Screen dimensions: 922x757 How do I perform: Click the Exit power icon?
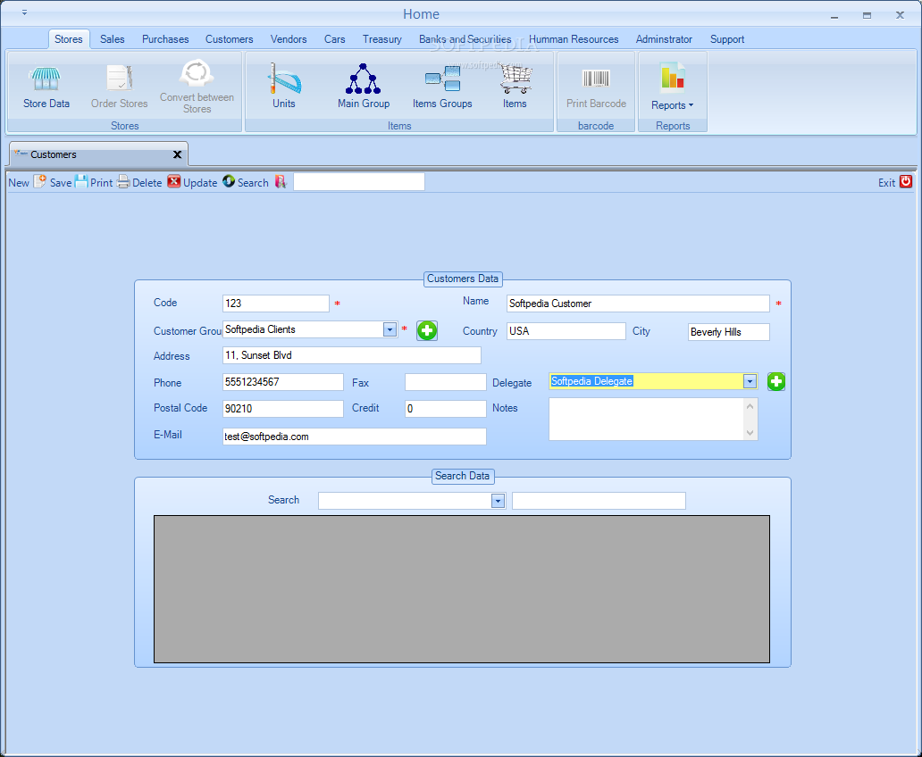[906, 181]
